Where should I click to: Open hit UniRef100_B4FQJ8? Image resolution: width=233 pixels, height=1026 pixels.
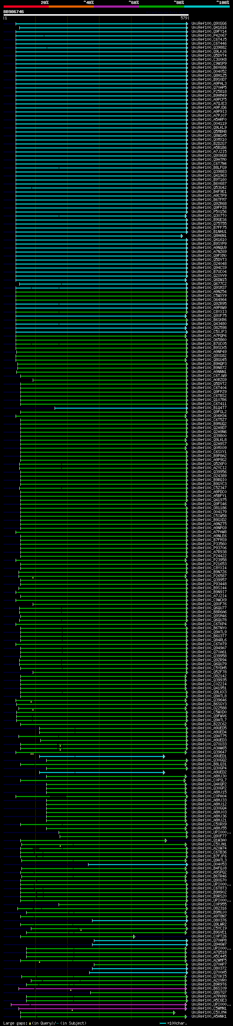click(209, 868)
